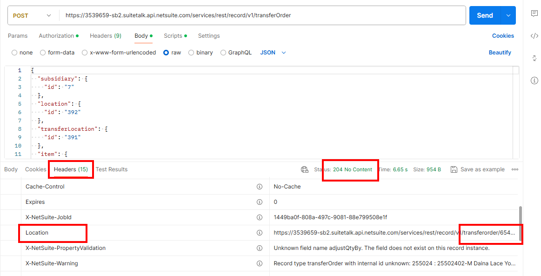The image size is (541, 276).
Task: Click the request URL input field
Action: tap(263, 15)
